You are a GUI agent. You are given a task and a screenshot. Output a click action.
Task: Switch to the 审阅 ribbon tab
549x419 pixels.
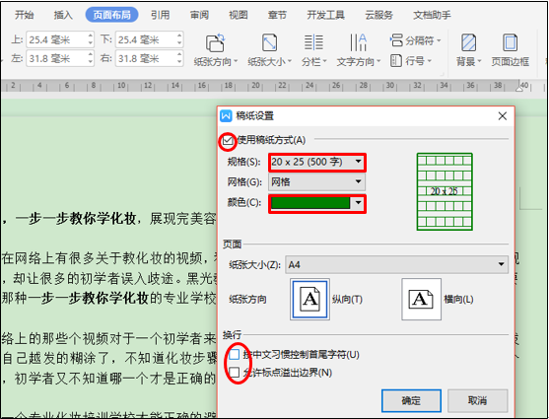tap(199, 15)
